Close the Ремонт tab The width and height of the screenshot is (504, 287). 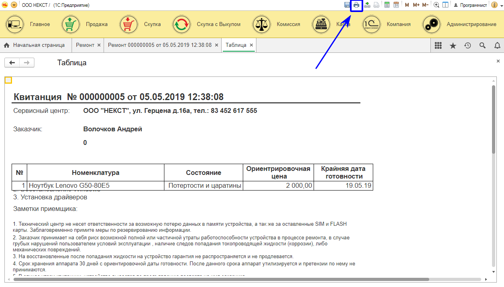(x=99, y=45)
